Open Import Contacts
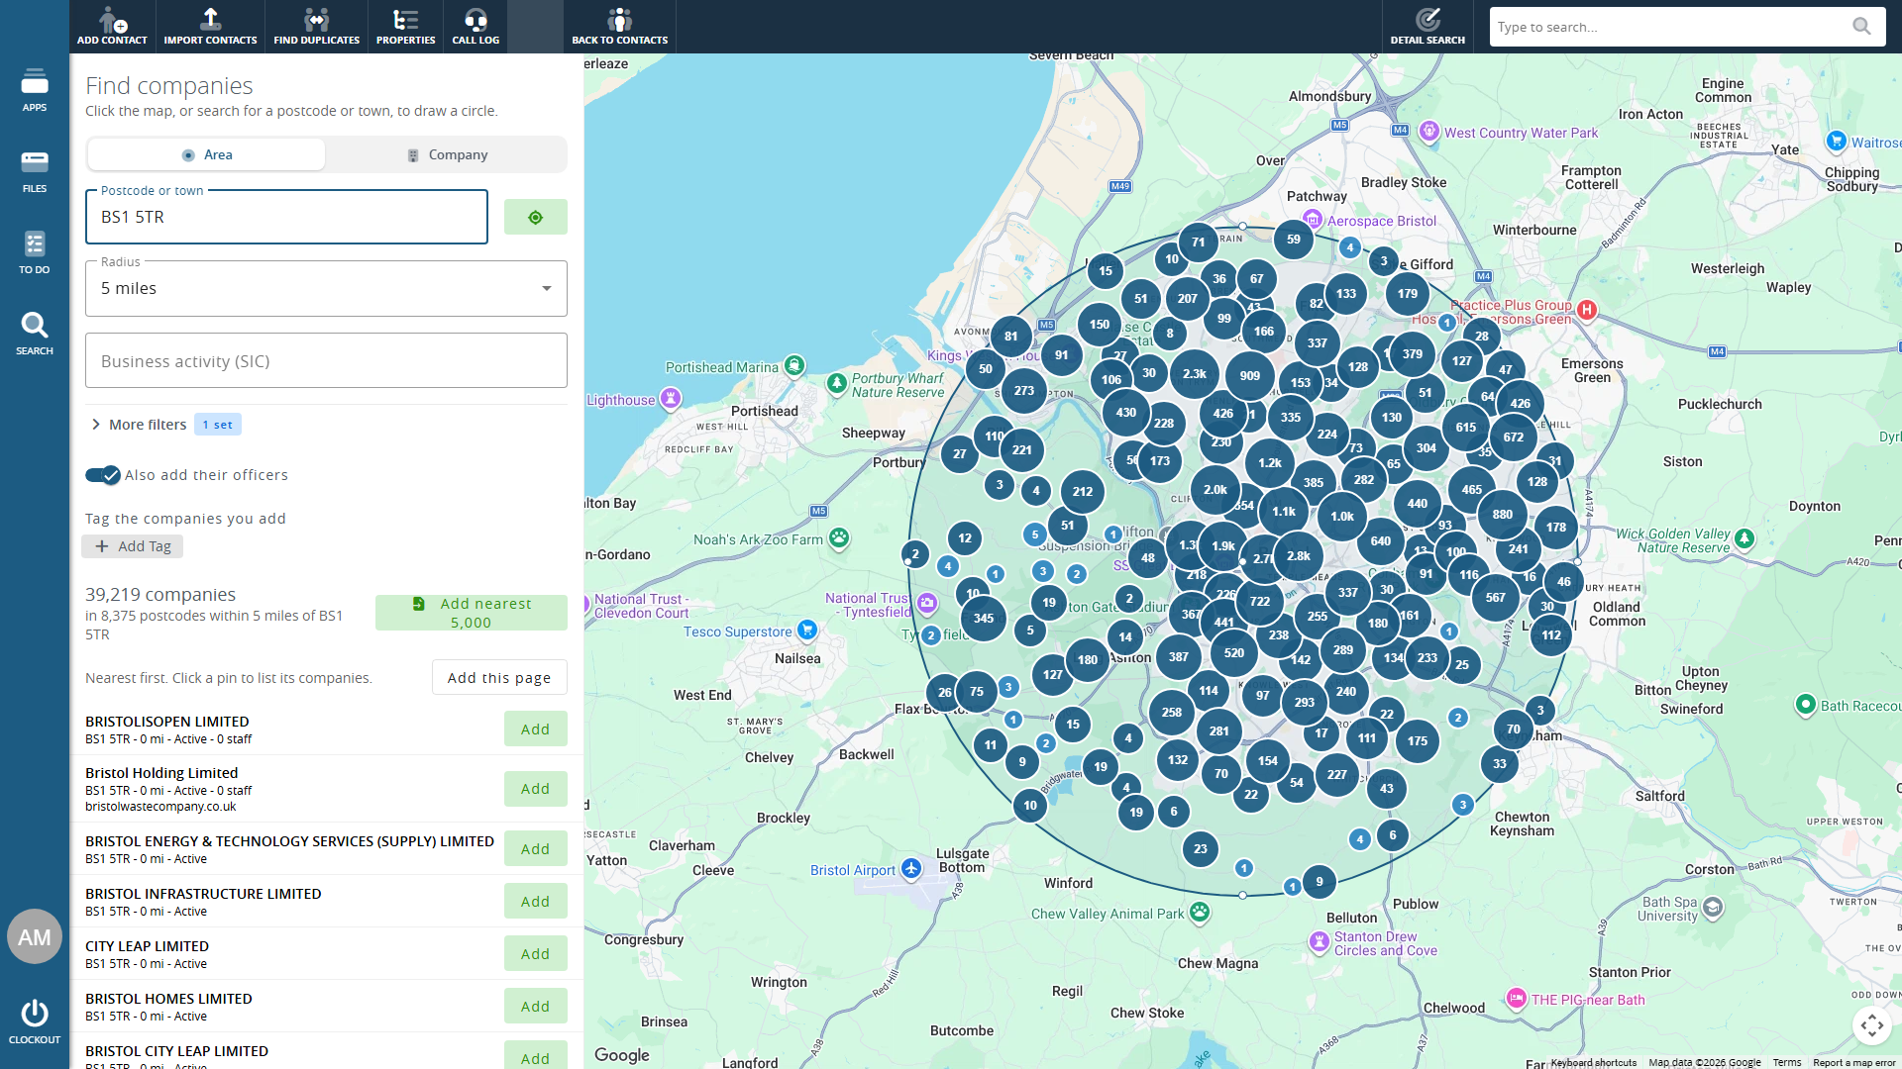 pos(210,27)
